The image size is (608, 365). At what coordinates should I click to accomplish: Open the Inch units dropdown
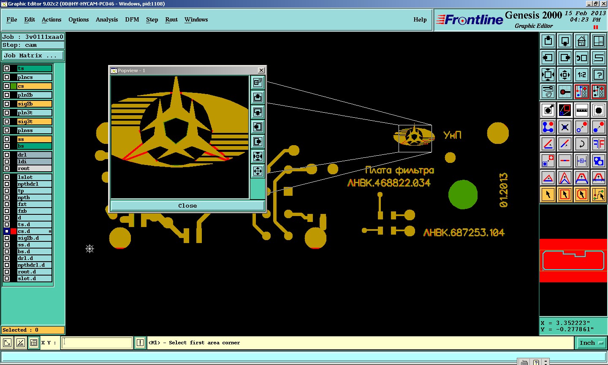(x=591, y=343)
